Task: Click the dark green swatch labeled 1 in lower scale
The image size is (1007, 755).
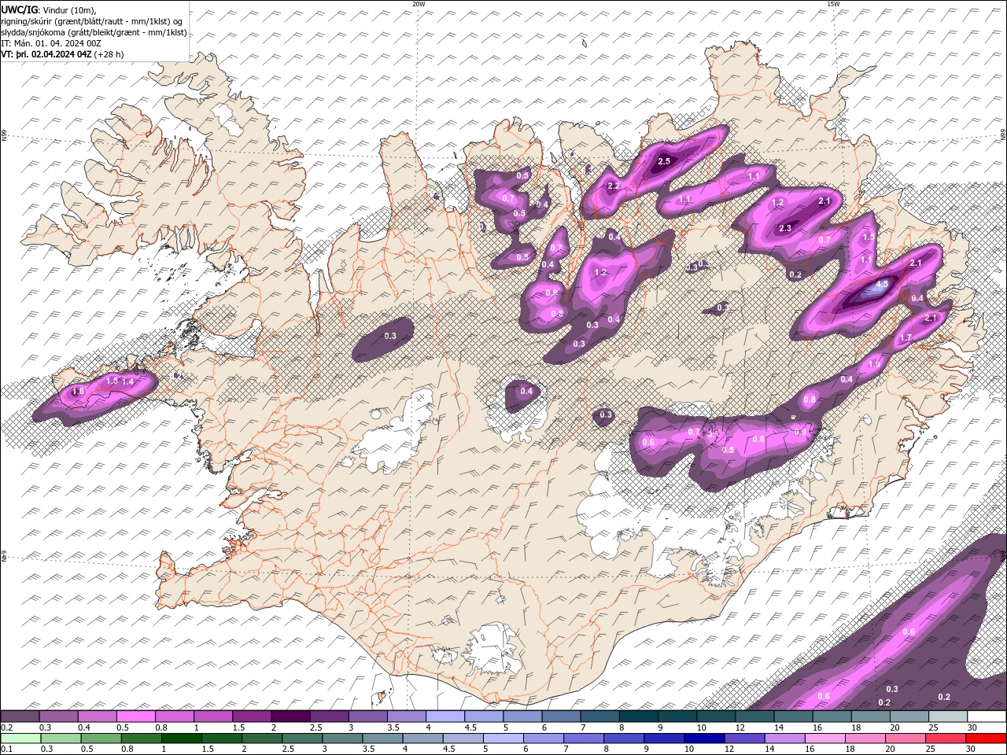Action: click(x=181, y=738)
